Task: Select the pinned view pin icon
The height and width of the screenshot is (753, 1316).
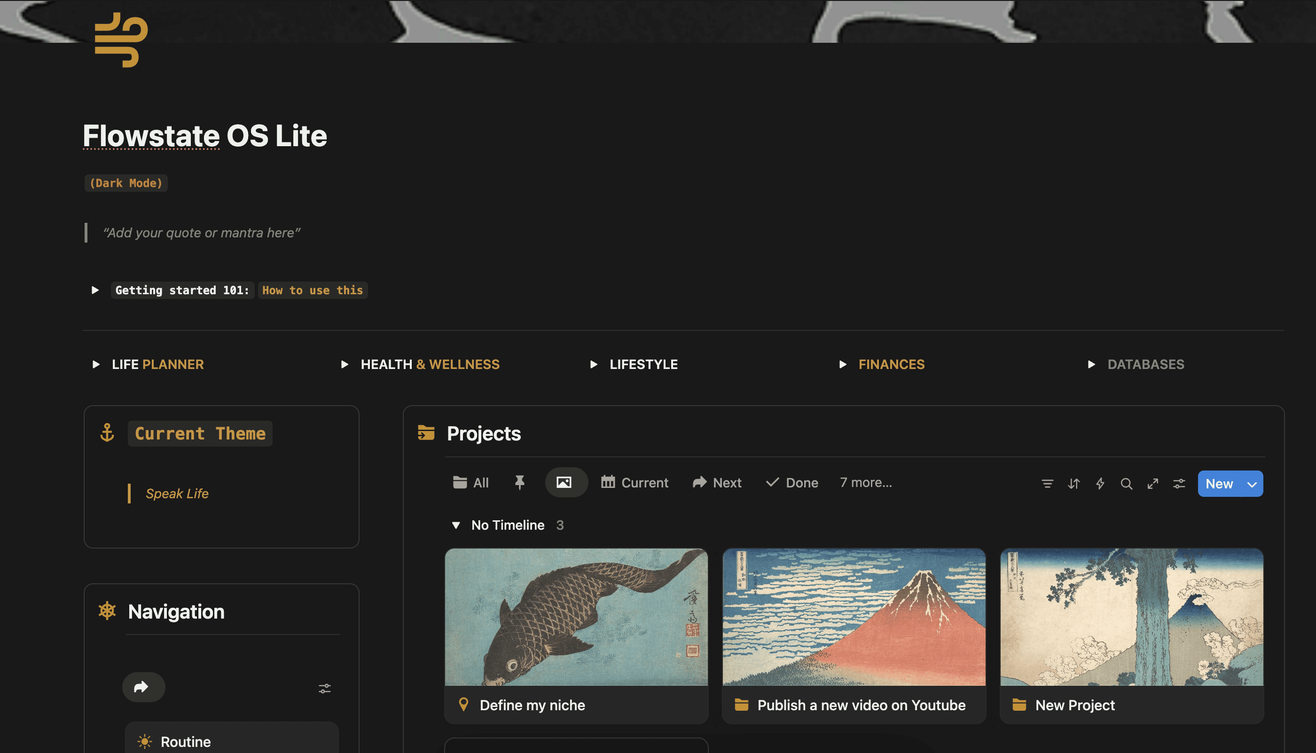Action: (520, 483)
